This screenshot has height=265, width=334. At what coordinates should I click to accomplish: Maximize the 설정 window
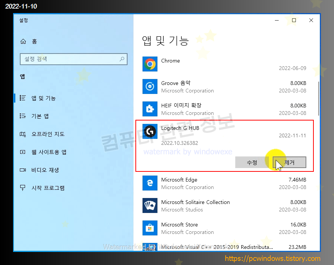click(x=294, y=20)
